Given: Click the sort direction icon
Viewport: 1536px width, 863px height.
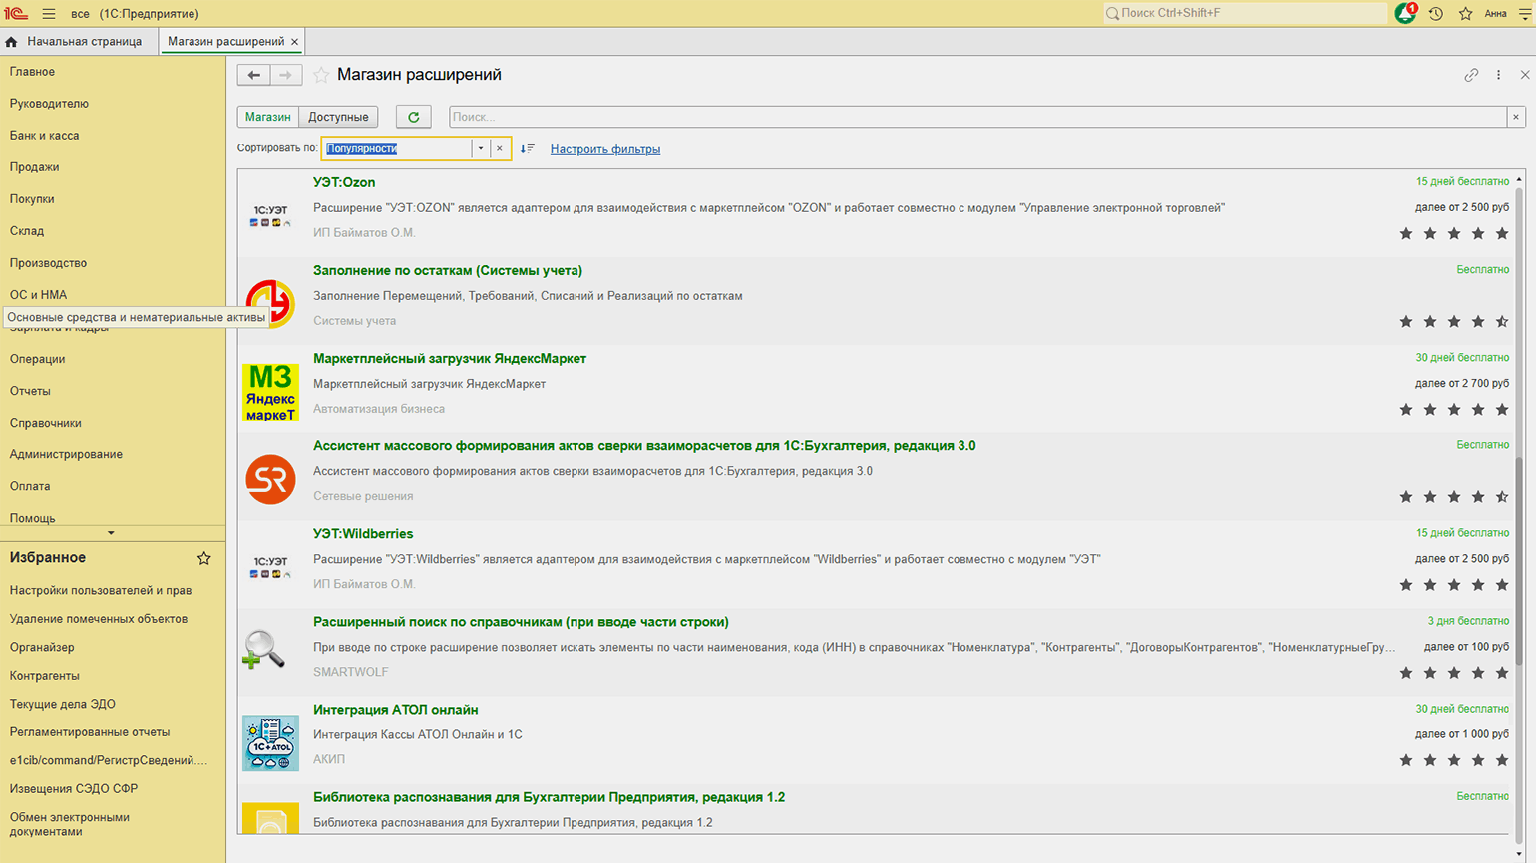Looking at the screenshot, I should [528, 148].
